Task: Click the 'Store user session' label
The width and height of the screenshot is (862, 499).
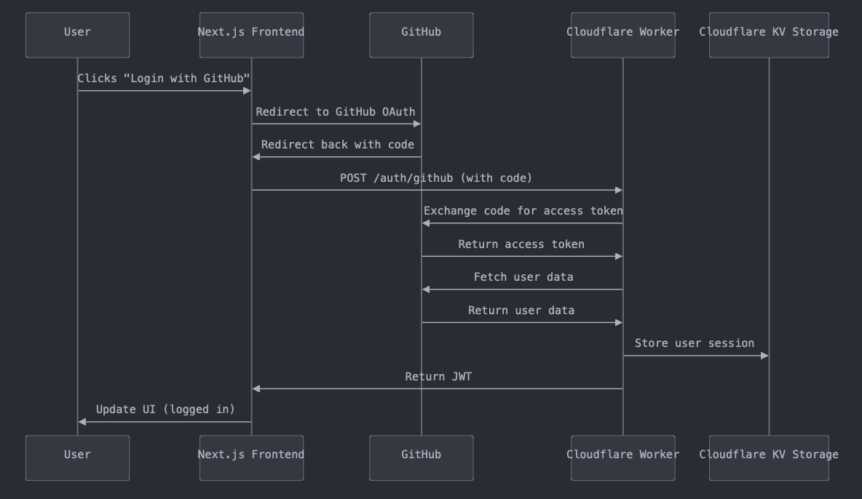Action: (x=695, y=343)
